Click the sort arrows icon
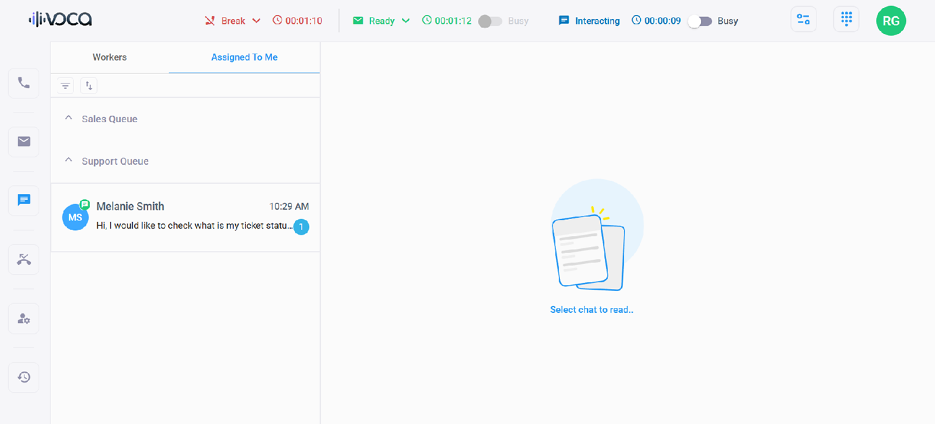 [89, 85]
